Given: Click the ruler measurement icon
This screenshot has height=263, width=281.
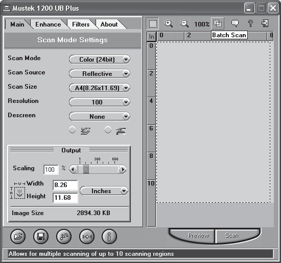Looking at the screenshot, I should [121, 131].
